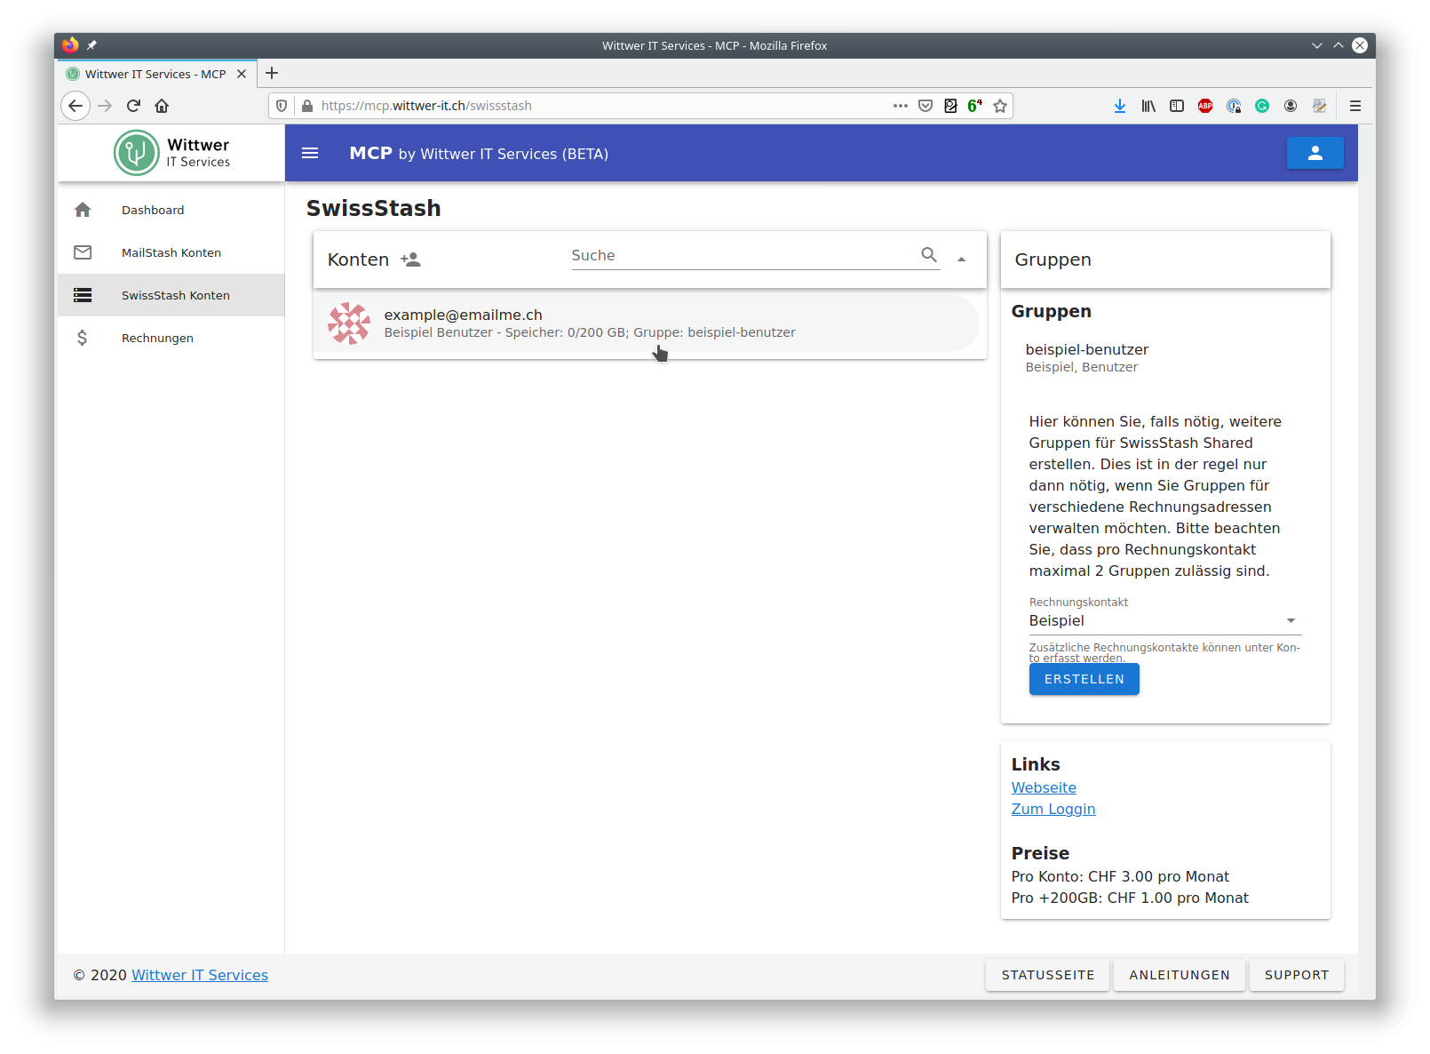
Task: Open the Firefox library icon
Action: point(1148,106)
